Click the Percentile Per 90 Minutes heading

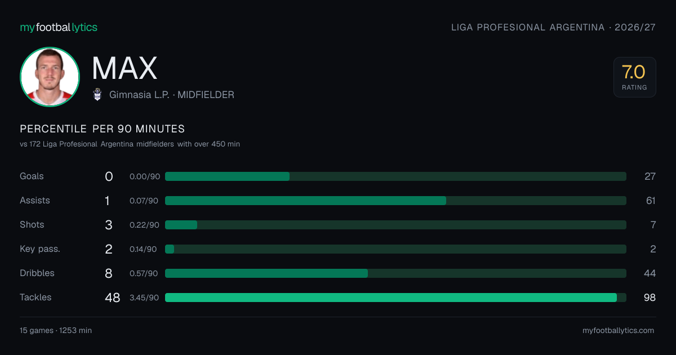click(x=103, y=129)
